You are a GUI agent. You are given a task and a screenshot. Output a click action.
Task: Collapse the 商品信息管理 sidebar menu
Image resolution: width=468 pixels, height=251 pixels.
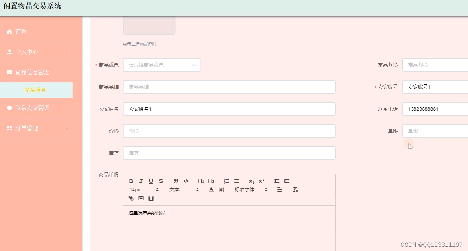point(36,72)
